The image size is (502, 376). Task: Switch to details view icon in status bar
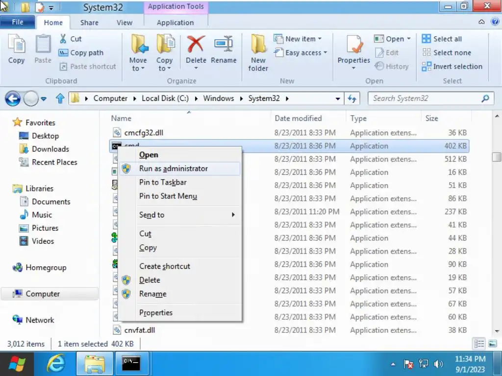(479, 344)
